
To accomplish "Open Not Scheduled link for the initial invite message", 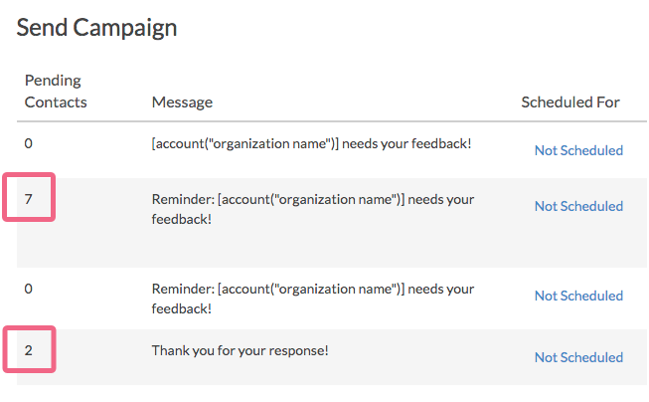I will pyautogui.click(x=578, y=150).
